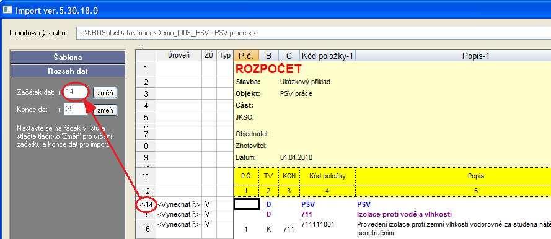Select row header 11
551x239 pixels.
(146, 176)
